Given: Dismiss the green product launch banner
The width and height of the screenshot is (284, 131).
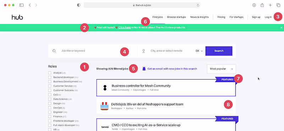Looking at the screenshot, I should tap(281, 28).
